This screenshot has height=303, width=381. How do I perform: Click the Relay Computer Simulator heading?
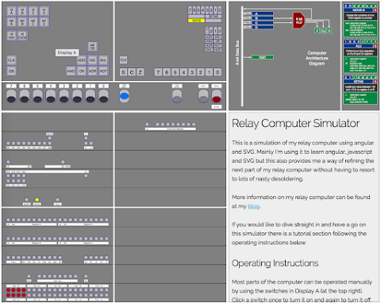click(x=295, y=124)
